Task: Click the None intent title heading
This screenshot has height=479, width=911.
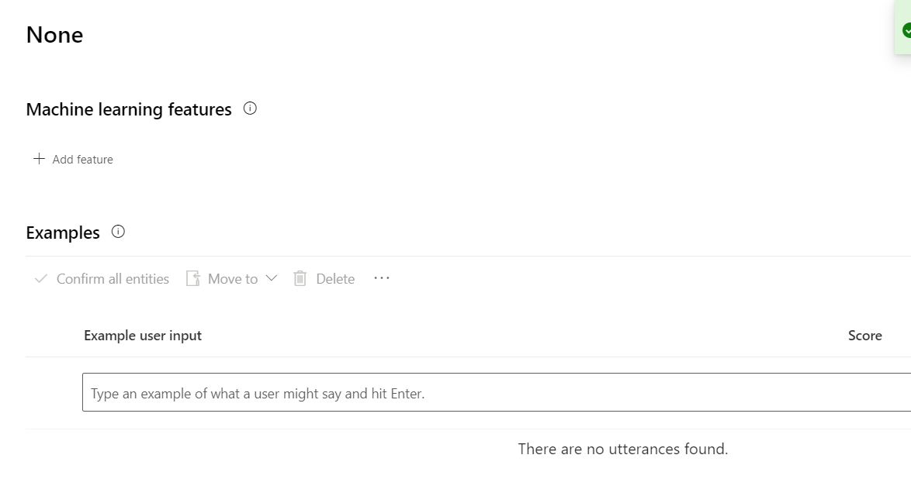Action: click(54, 35)
